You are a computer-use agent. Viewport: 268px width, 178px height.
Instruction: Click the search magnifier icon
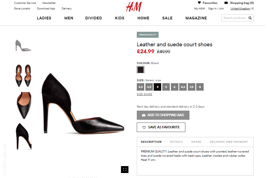click(250, 18)
